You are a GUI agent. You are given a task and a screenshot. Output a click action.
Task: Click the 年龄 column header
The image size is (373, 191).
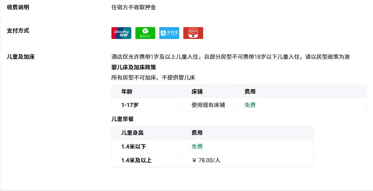[x=127, y=92]
